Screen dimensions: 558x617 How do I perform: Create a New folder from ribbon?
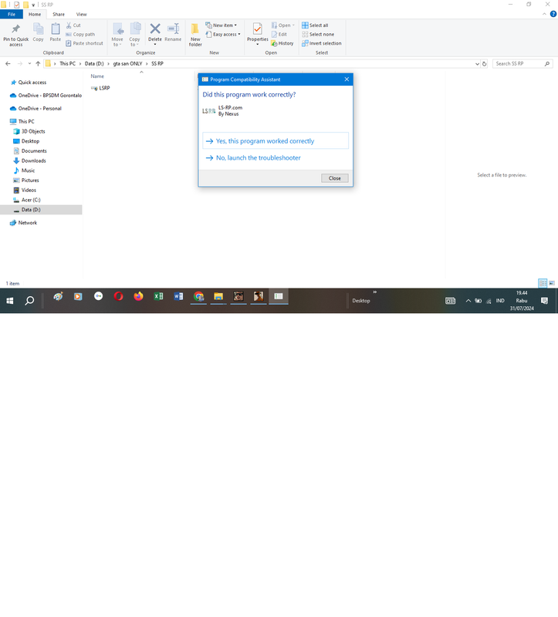click(195, 35)
